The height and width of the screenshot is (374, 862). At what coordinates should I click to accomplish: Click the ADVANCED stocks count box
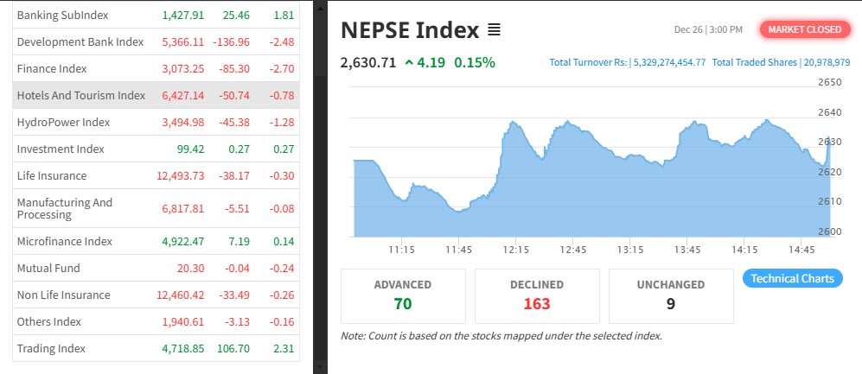point(403,295)
